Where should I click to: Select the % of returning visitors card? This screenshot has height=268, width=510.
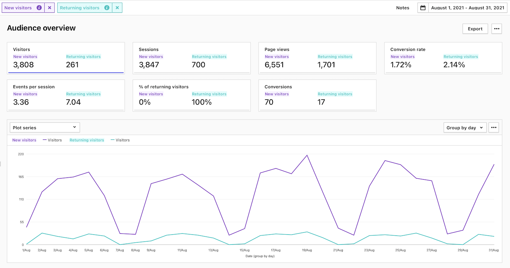(x=192, y=95)
